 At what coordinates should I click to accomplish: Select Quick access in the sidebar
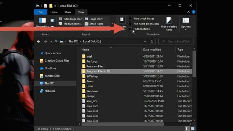coord(51,53)
